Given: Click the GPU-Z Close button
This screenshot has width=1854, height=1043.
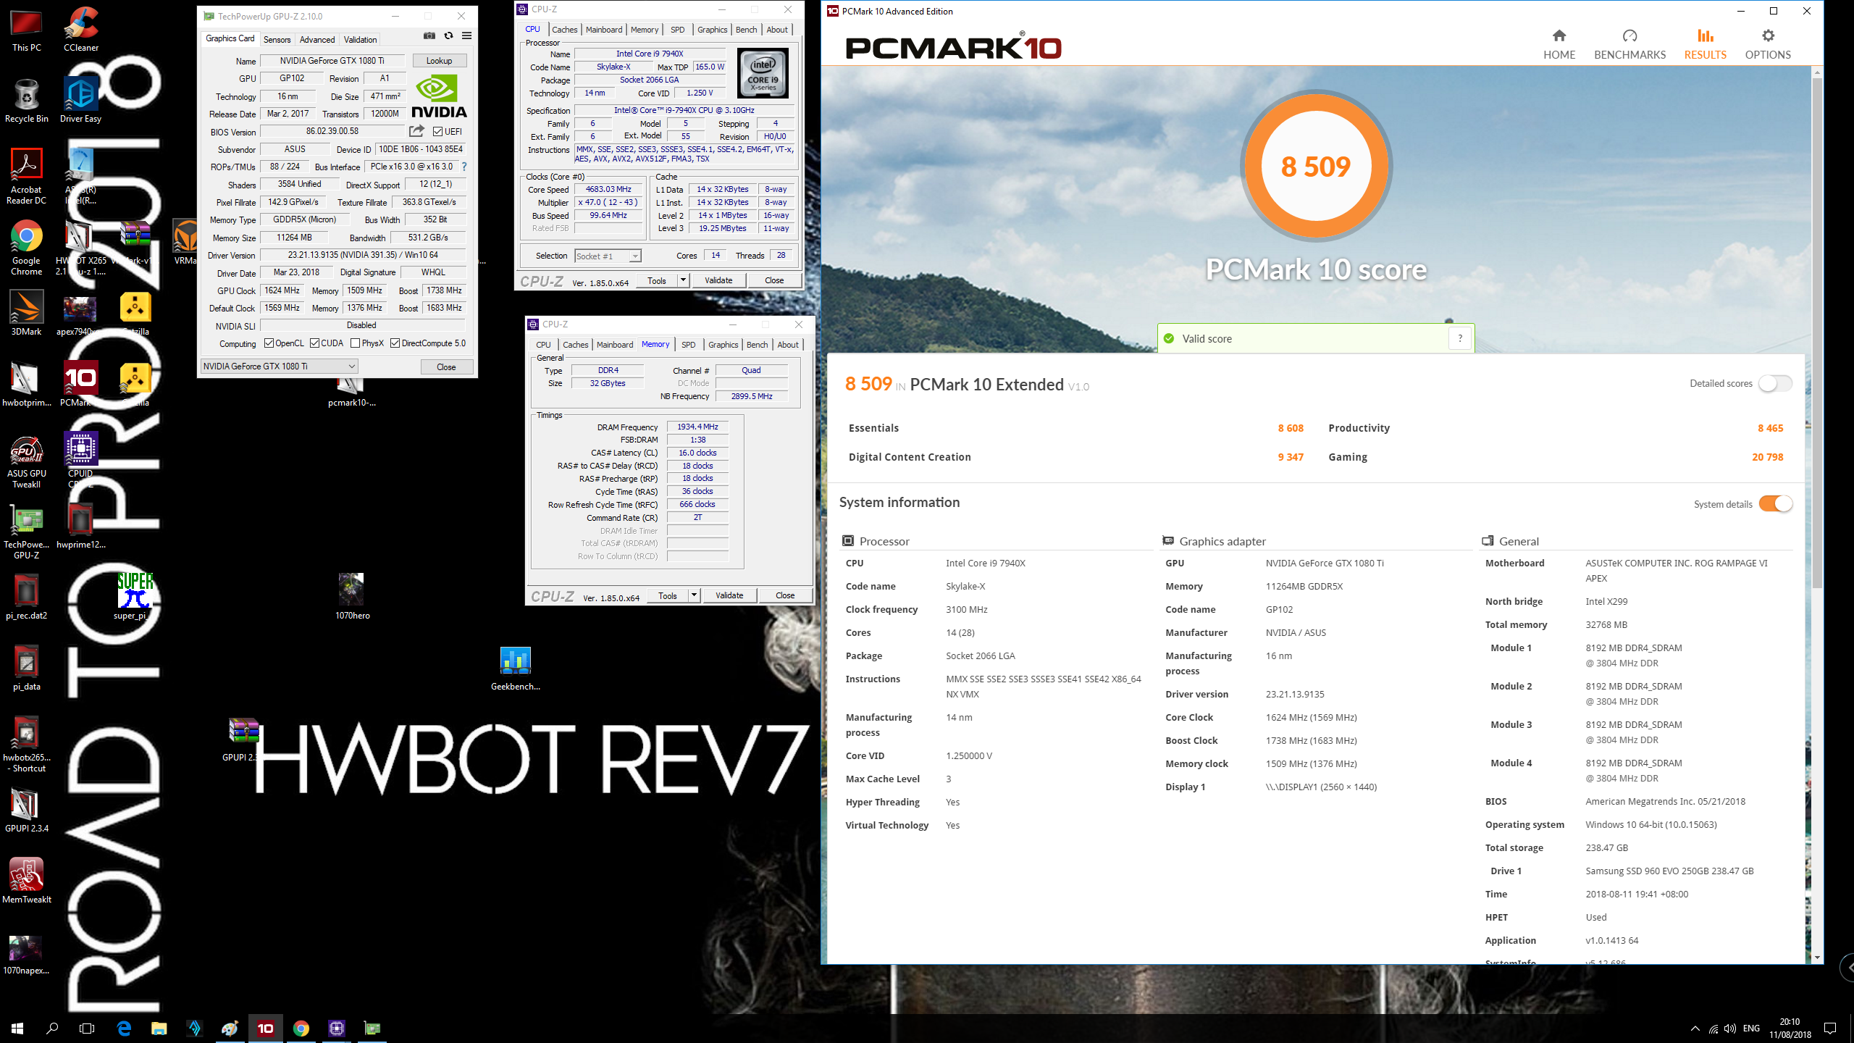Looking at the screenshot, I should [x=446, y=367].
